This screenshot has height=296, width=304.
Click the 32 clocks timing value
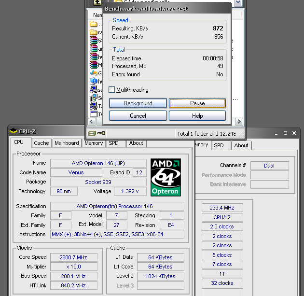pos(222,283)
